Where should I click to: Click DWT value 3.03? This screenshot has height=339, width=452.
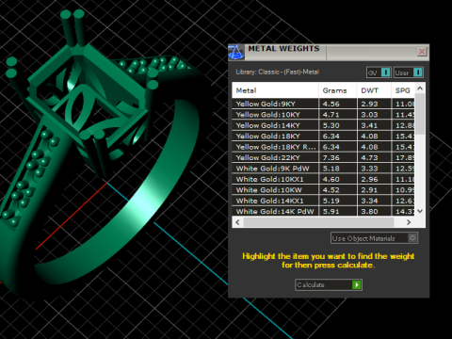(x=369, y=115)
